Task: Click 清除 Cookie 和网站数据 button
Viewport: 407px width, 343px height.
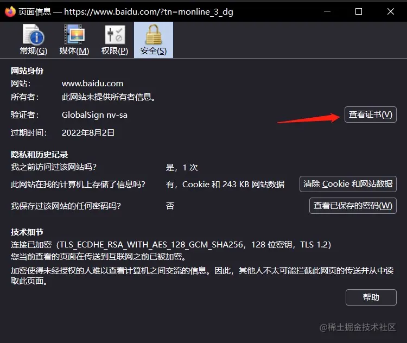Action: [348, 184]
